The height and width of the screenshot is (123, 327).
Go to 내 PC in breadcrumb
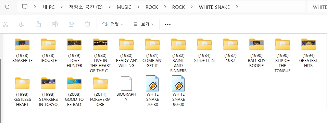pyautogui.click(x=48, y=7)
